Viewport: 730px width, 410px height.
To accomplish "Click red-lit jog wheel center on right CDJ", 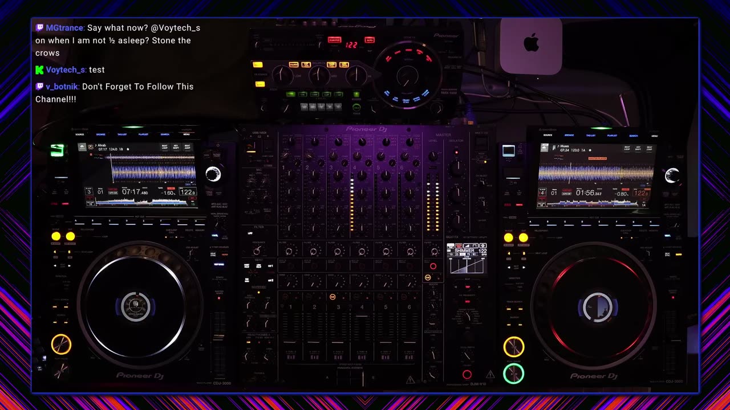I will coord(597,307).
